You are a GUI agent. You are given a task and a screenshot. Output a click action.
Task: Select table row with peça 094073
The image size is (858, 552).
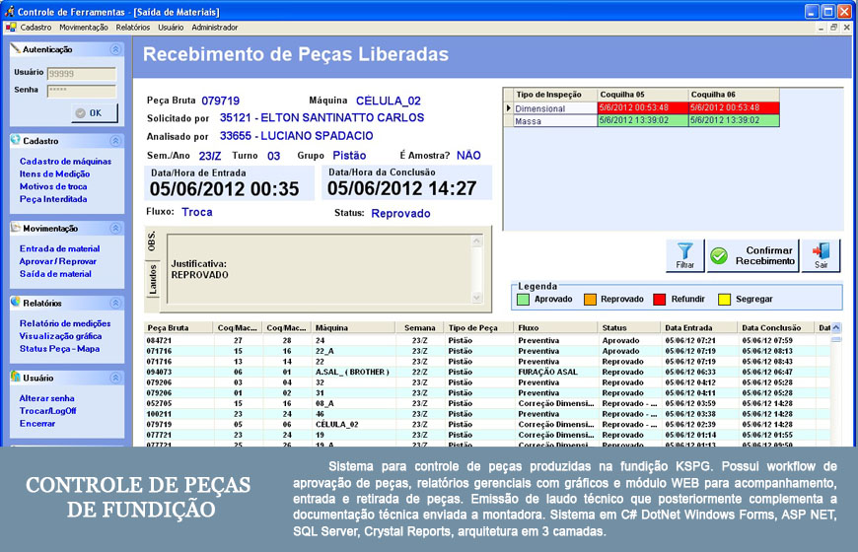coord(487,372)
